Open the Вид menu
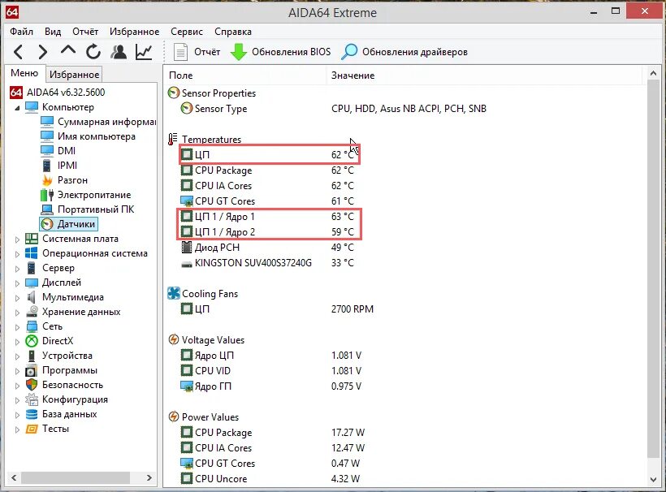Viewport: 666px width, 492px height. pos(53,32)
